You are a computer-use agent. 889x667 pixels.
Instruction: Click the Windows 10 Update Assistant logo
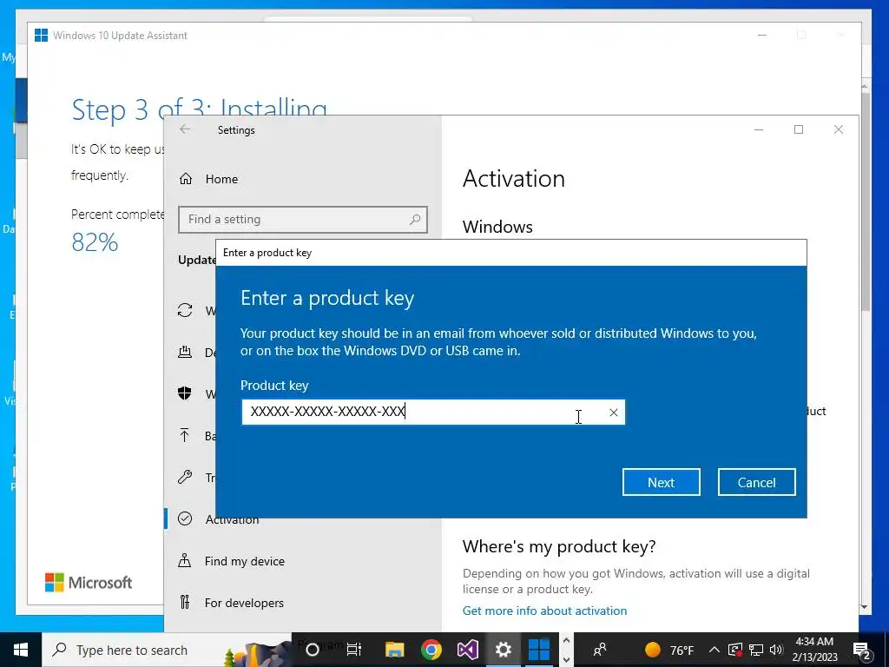coord(42,35)
